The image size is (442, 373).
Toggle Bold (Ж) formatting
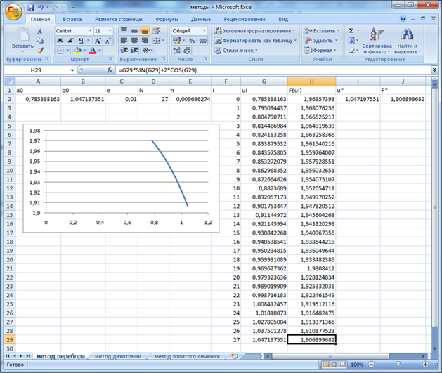click(59, 41)
